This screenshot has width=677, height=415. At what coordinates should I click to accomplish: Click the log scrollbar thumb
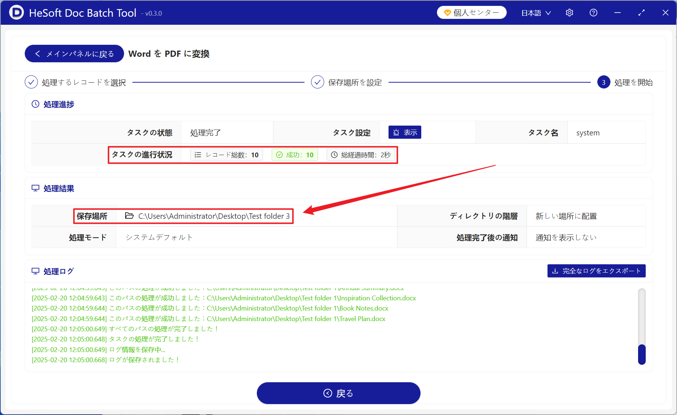click(642, 354)
